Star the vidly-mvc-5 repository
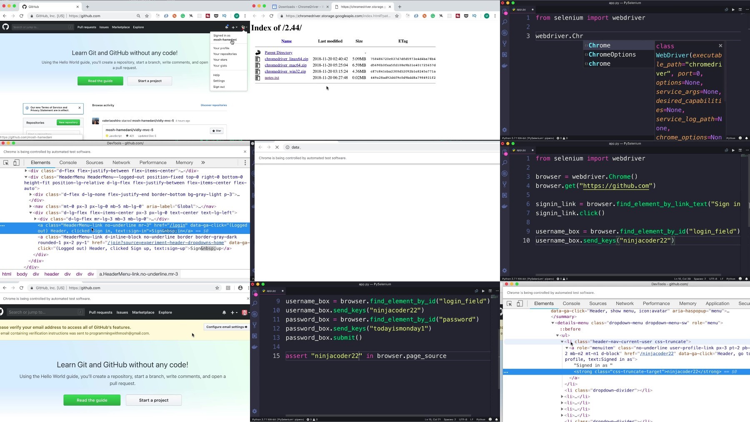The image size is (750, 422). tap(217, 131)
